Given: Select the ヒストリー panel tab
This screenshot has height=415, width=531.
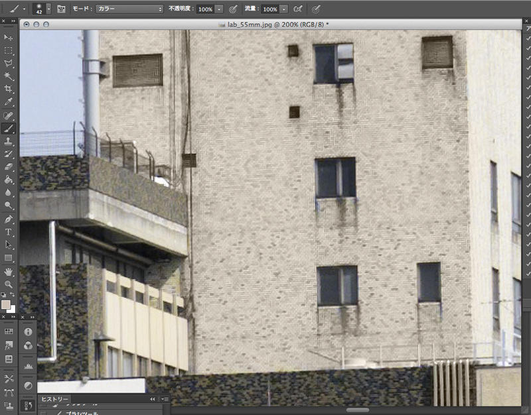Looking at the screenshot, I should click(54, 398).
